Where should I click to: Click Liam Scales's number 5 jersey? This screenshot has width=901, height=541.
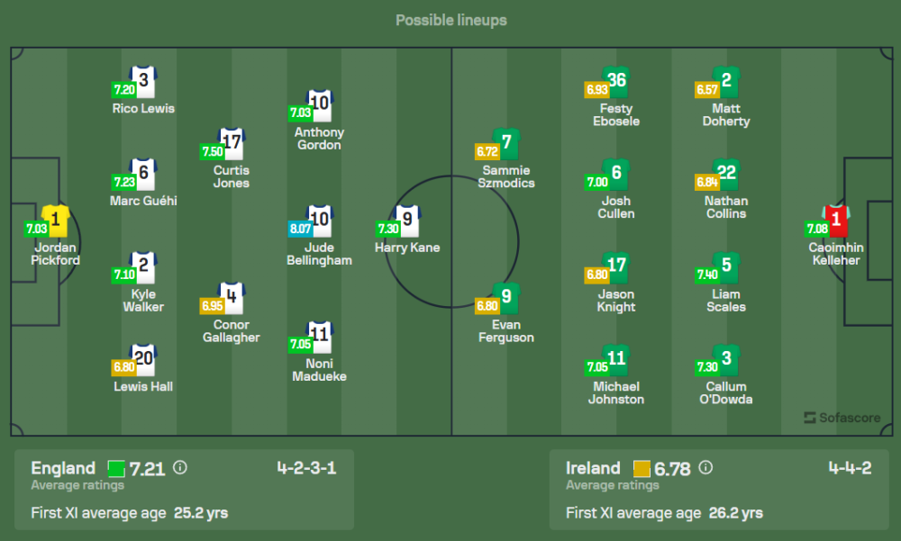pos(726,266)
